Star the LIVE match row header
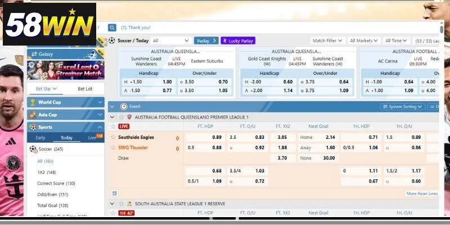The width and height of the screenshot is (450, 225). (x=113, y=126)
